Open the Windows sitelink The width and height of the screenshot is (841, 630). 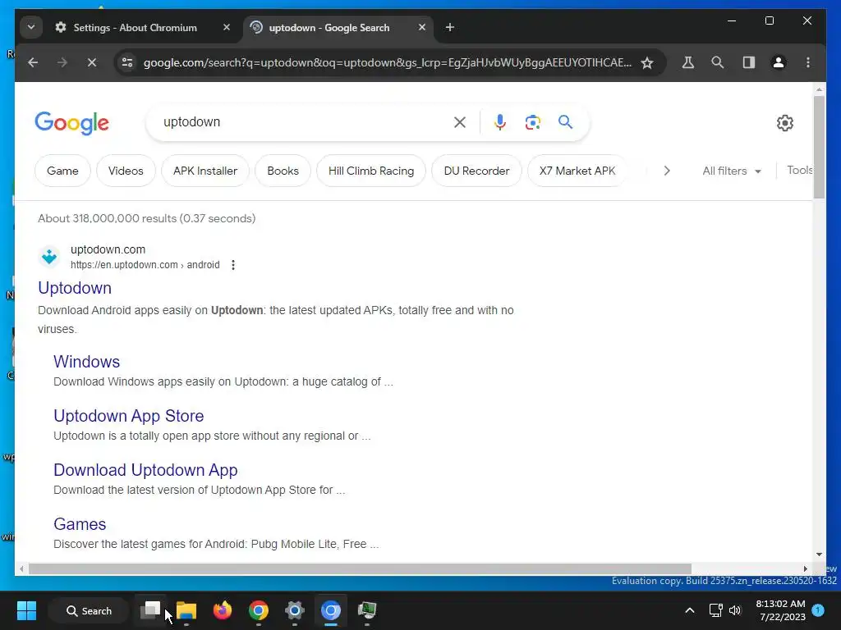(x=87, y=362)
